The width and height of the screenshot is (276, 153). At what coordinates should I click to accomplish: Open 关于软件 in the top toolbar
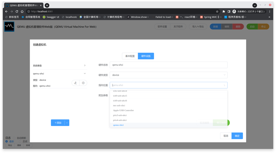click(x=178, y=27)
